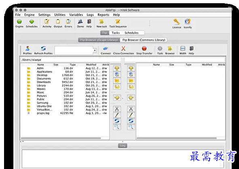
Task: Click left pane new folder icon
Action: click(117, 80)
